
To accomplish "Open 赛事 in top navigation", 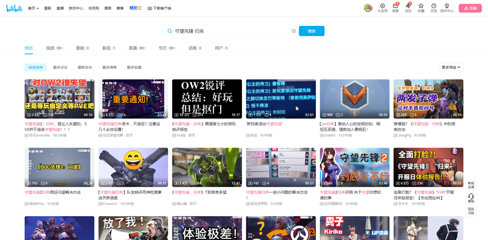I will (120, 9).
